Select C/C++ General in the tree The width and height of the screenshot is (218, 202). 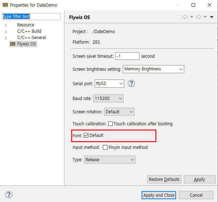(31, 38)
